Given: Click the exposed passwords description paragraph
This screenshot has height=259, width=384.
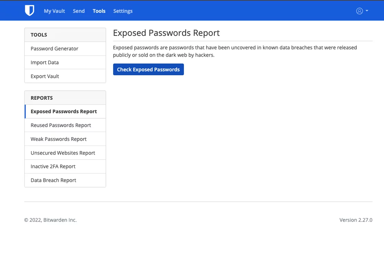Looking at the screenshot, I should click(x=235, y=51).
